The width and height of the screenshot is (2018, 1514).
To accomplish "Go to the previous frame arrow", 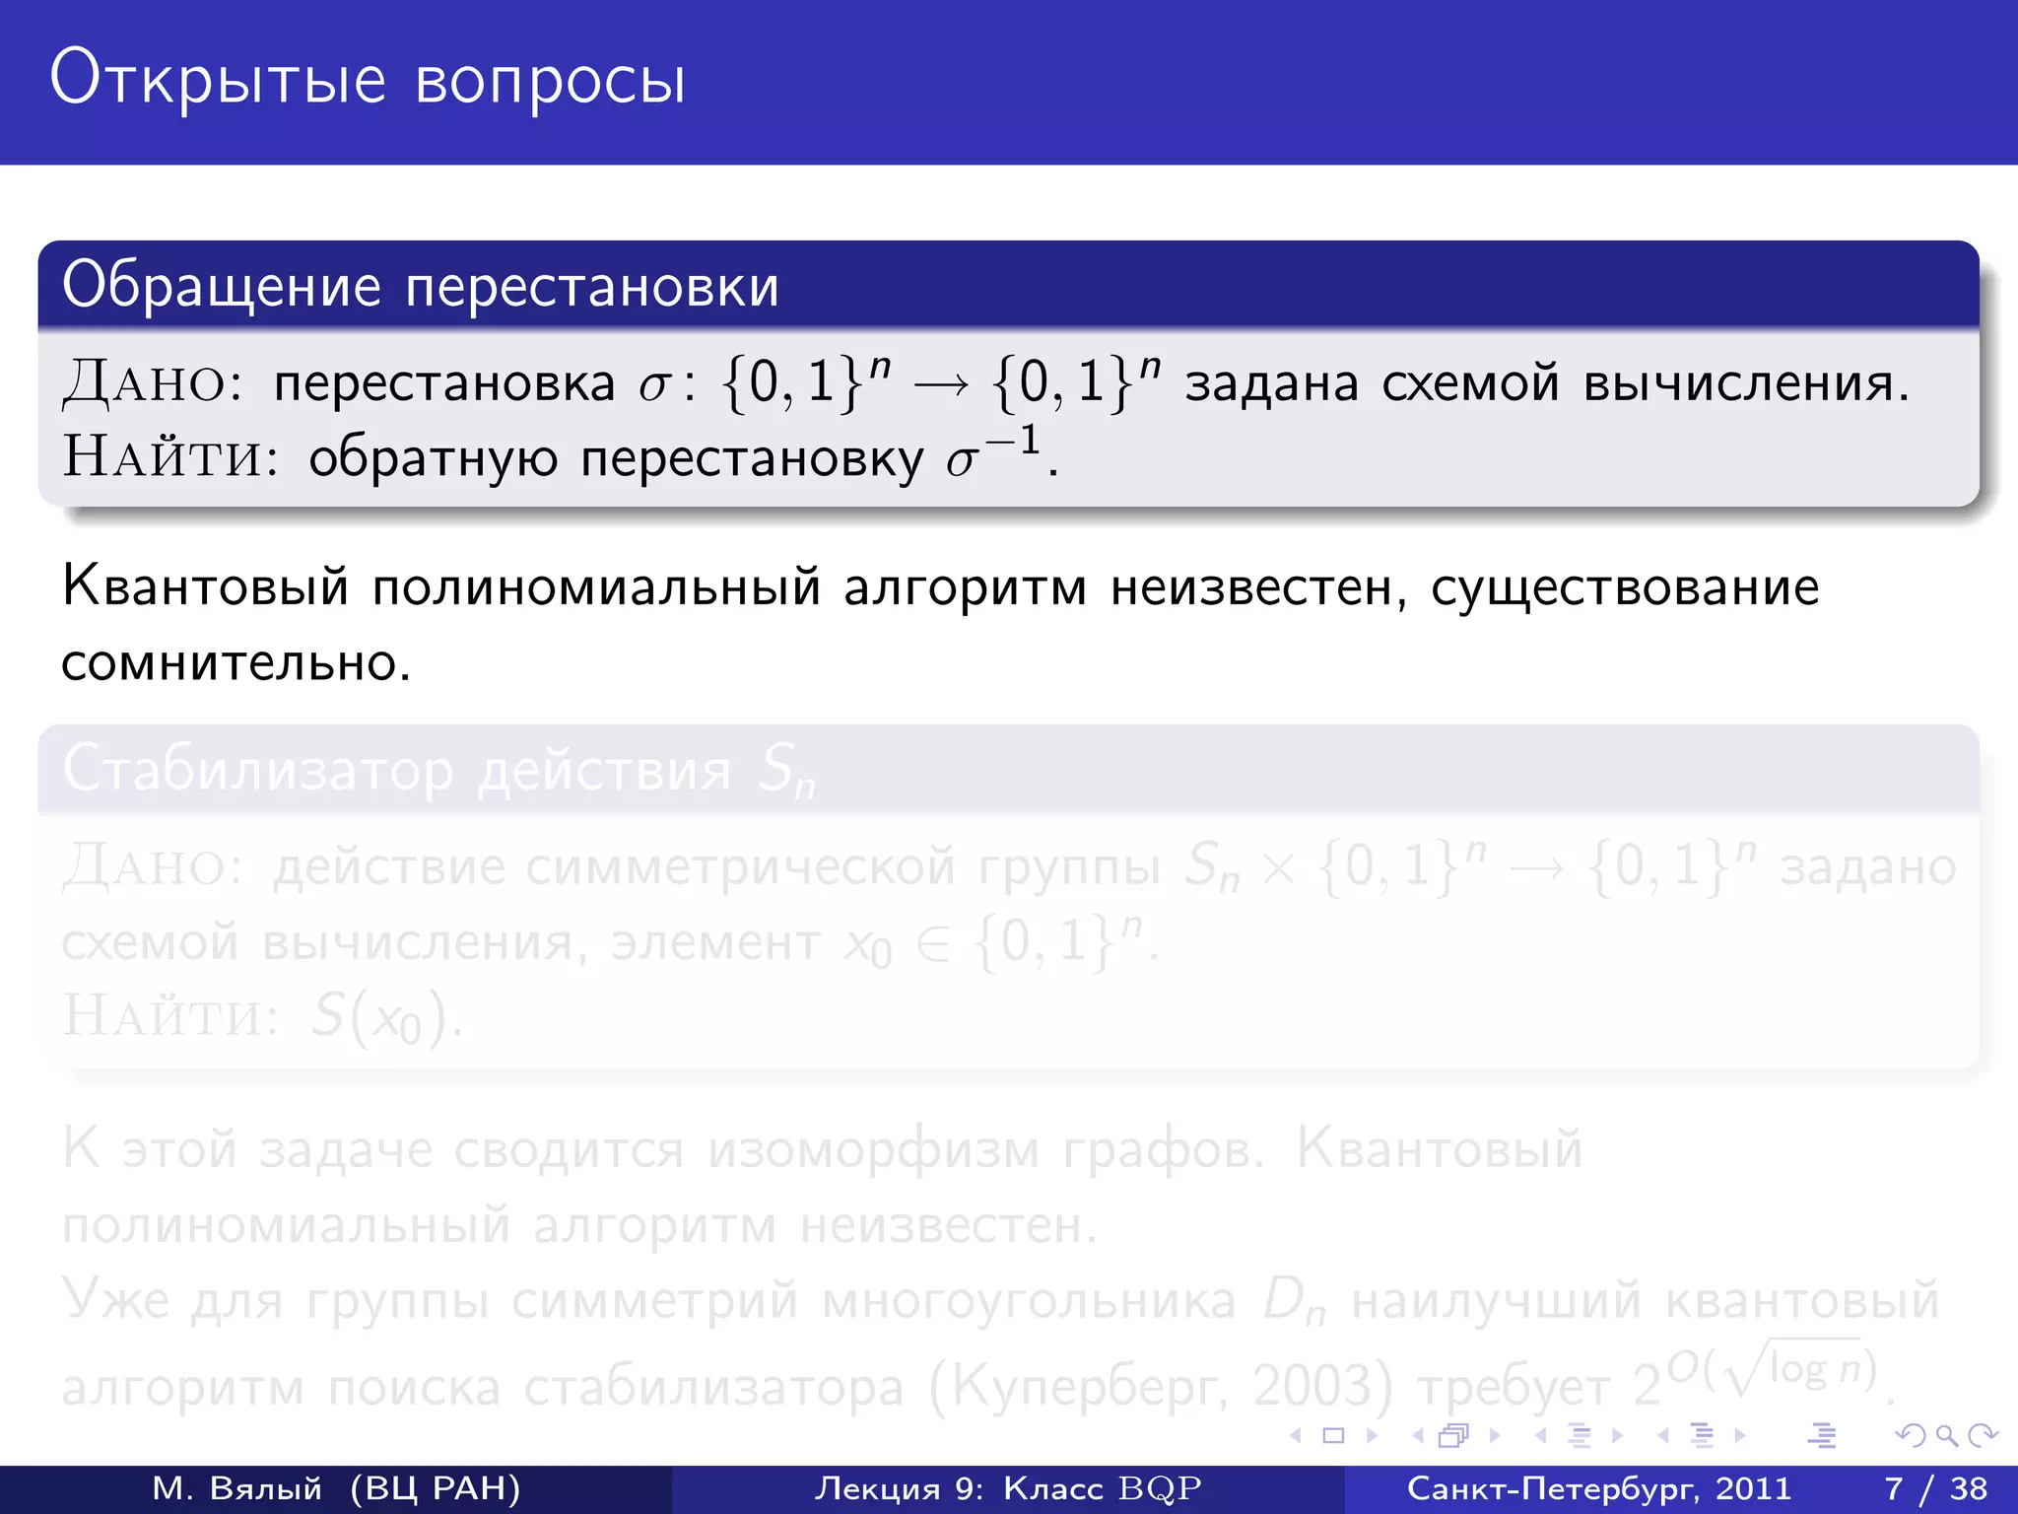I will pyautogui.click(x=1418, y=1435).
